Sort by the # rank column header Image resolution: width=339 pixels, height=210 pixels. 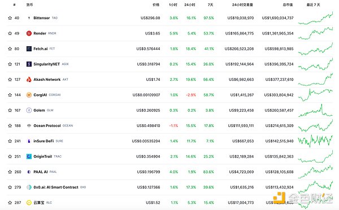14,5
